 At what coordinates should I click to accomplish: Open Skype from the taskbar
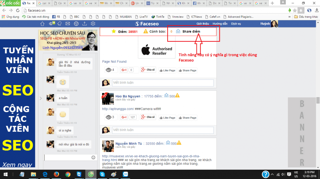pyautogui.click(x=102, y=174)
